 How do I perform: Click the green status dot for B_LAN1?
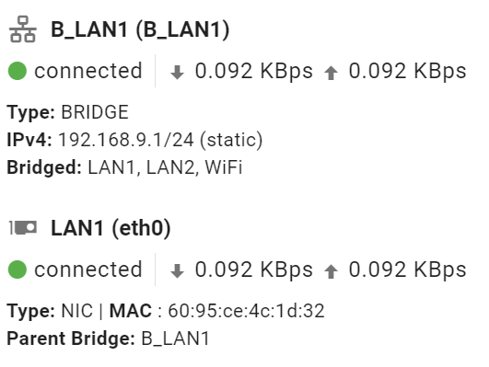[x=17, y=71]
